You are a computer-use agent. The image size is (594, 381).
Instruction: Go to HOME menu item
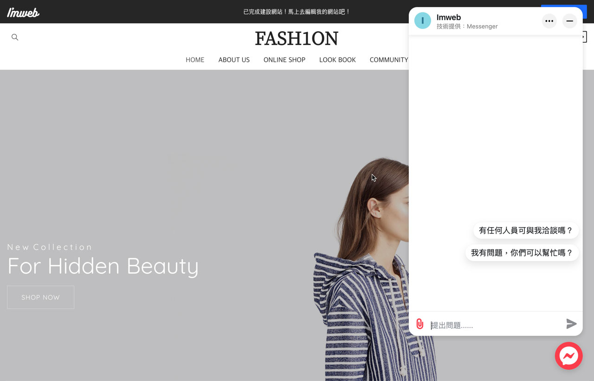[x=195, y=60]
